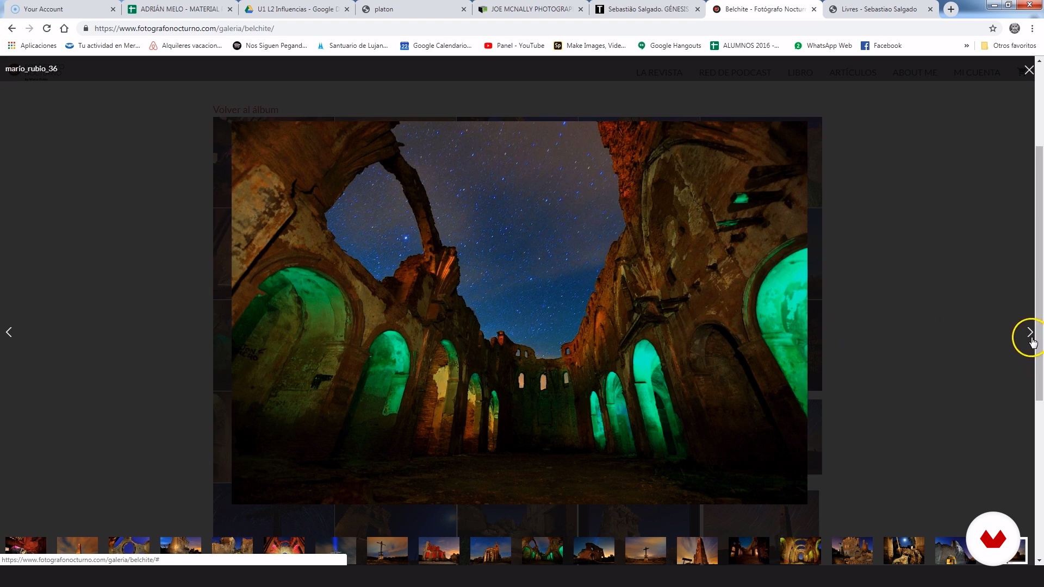The width and height of the screenshot is (1044, 587).
Task: Open the Aplicaciones apps shortcut
Action: click(32, 46)
